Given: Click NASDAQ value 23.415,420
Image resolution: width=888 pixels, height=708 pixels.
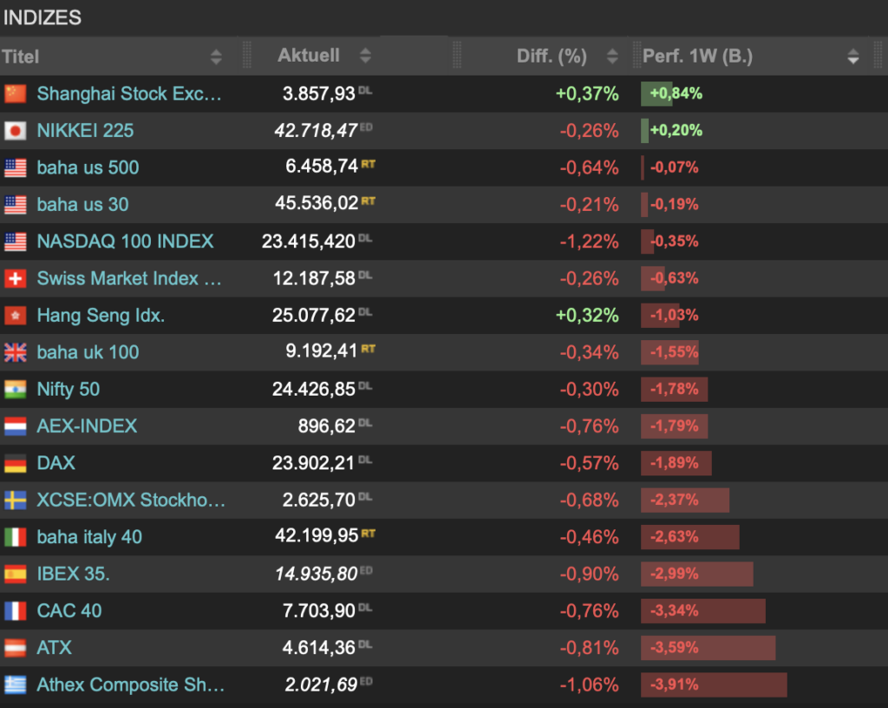Looking at the screenshot, I should pos(308,242).
